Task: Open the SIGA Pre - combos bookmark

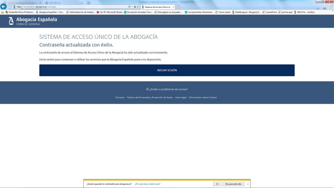Action: pyautogui.click(x=304, y=12)
